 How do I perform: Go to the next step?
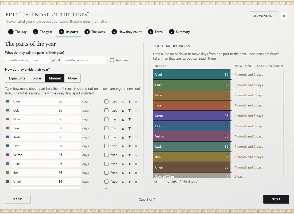coord(276,199)
